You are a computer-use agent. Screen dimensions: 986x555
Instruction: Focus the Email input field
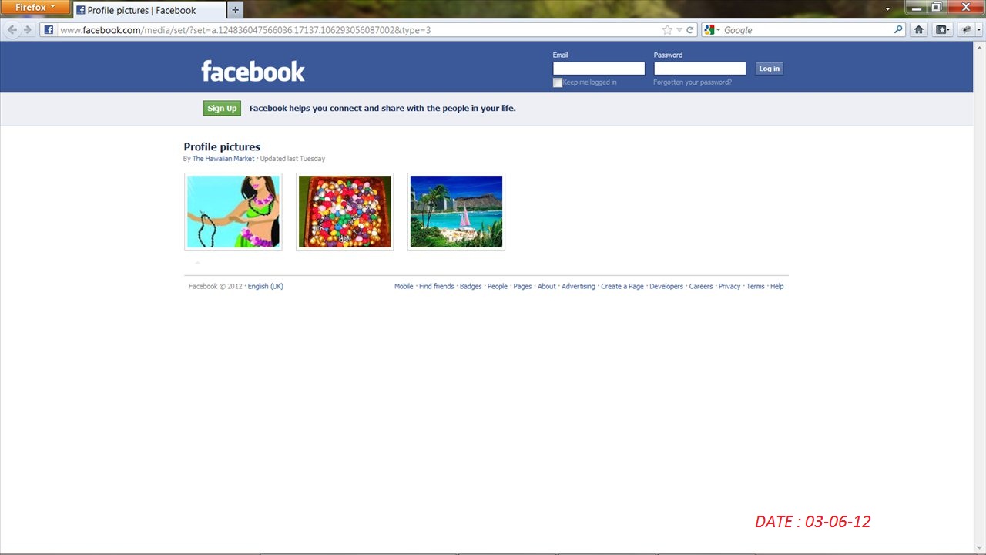(x=599, y=69)
